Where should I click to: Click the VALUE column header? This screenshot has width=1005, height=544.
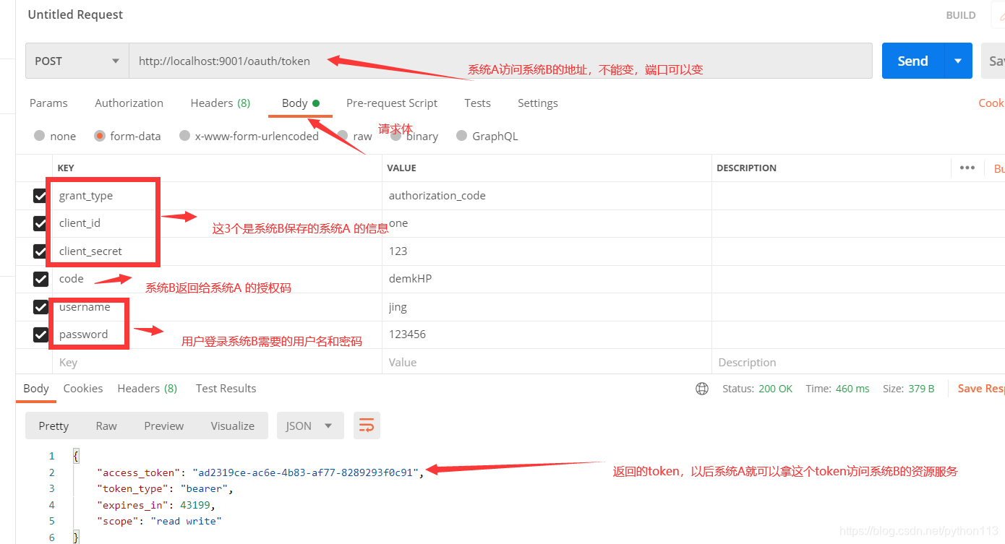coord(401,168)
